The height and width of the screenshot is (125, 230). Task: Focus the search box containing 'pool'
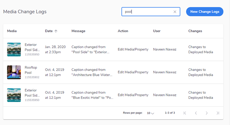click(151, 12)
